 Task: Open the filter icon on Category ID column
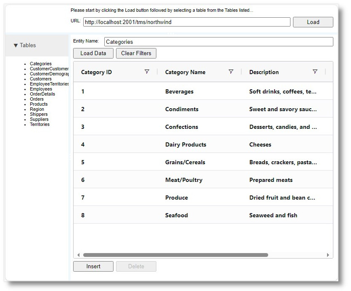pyautogui.click(x=147, y=72)
